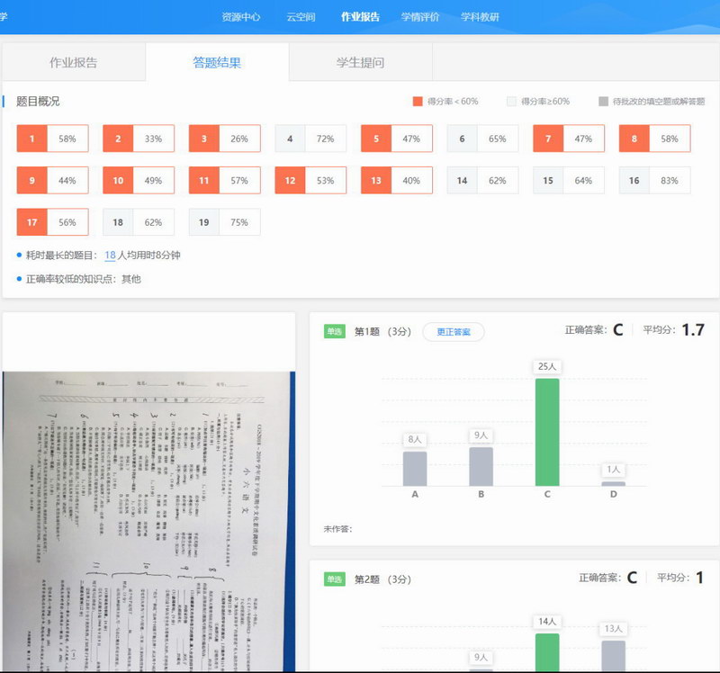The width and height of the screenshot is (720, 673).
Task: Select the 答题结果 tab
Action: (217, 63)
